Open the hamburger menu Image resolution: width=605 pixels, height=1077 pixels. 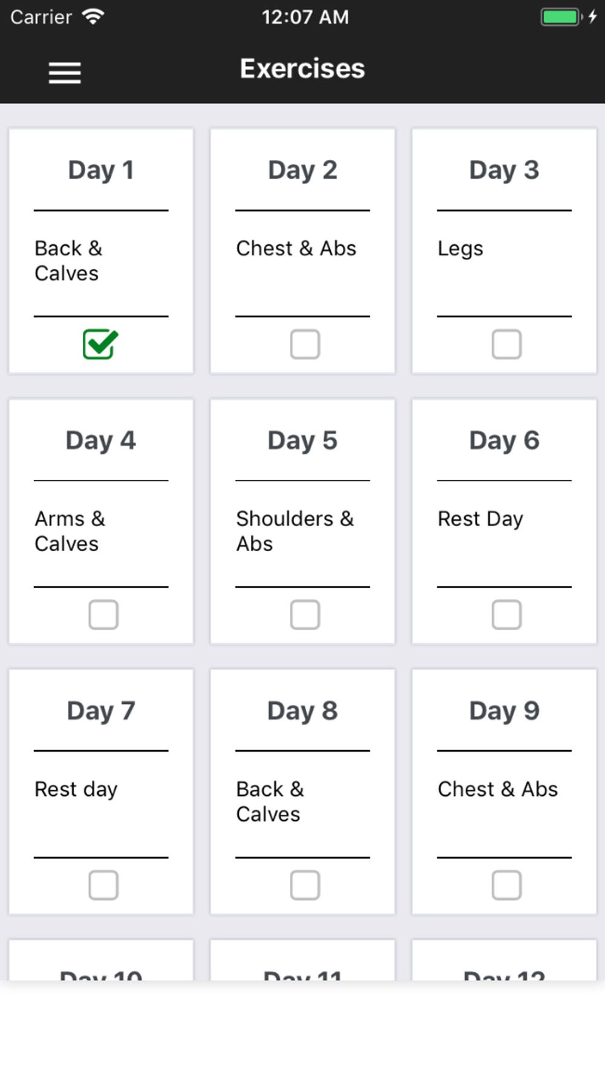[65, 73]
